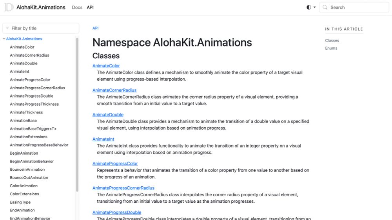The height and width of the screenshot is (220, 392).
Task: Go to AlohaKit.Animations home title
Action: click(x=41, y=7)
